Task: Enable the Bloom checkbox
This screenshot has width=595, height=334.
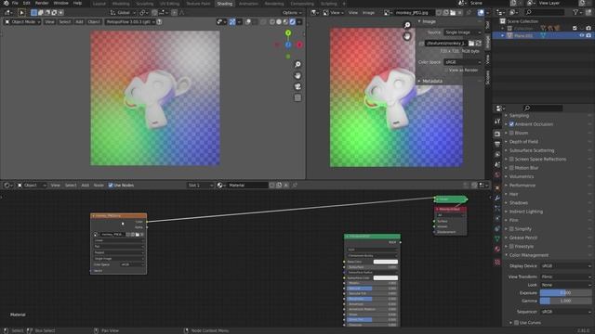Action: click(511, 133)
